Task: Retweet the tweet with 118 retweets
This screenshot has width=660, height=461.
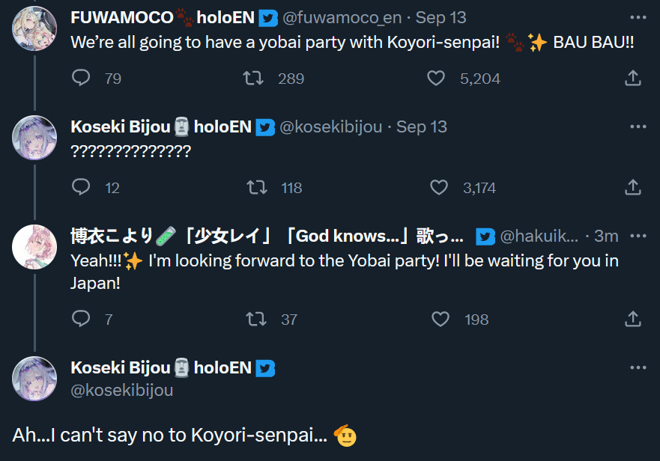Action: (255, 187)
